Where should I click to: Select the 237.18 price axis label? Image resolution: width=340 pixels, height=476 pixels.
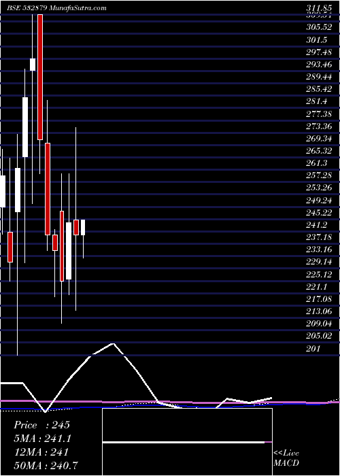(318, 238)
